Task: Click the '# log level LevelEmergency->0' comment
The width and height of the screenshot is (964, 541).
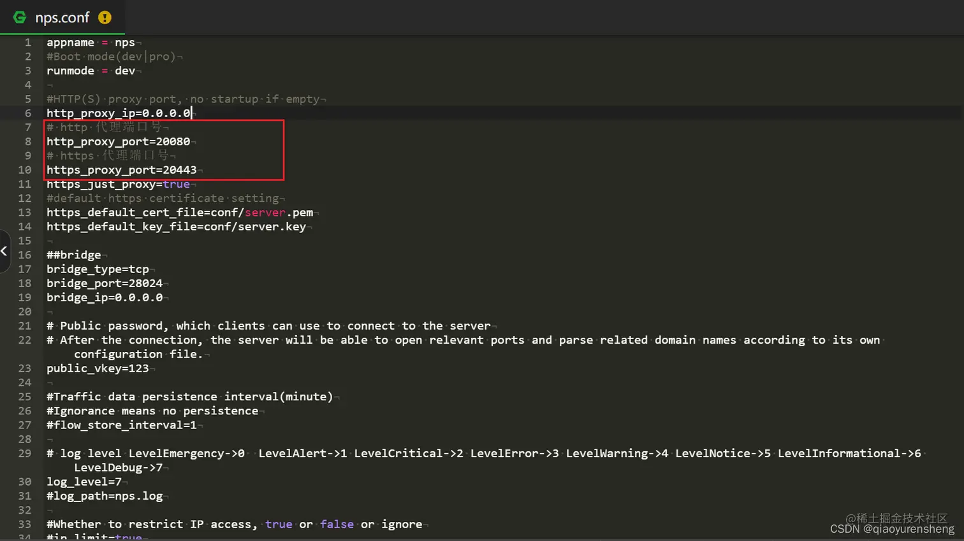Action: tap(484, 453)
